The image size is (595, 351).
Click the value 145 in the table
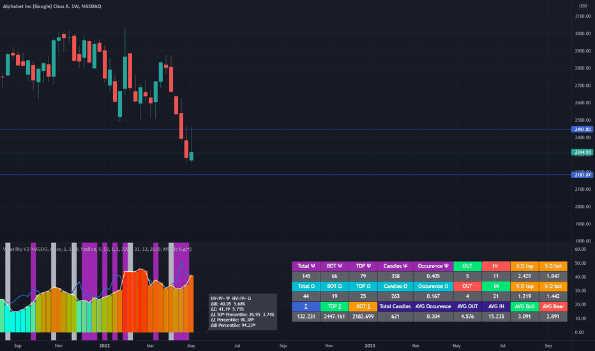(x=306, y=276)
